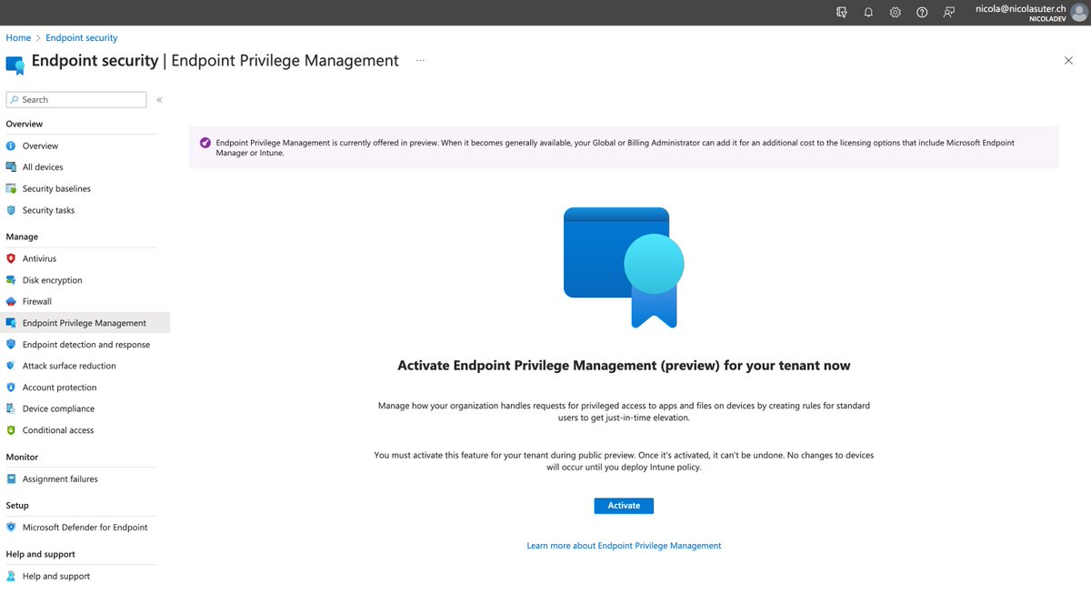Image resolution: width=1091 pixels, height=594 pixels.
Task: Close the Endpoint security blade
Action: pyautogui.click(x=1068, y=60)
